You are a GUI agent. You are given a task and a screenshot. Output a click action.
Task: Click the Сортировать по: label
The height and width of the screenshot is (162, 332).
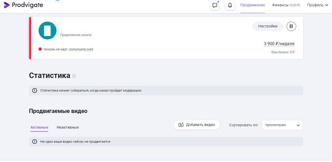click(244, 125)
